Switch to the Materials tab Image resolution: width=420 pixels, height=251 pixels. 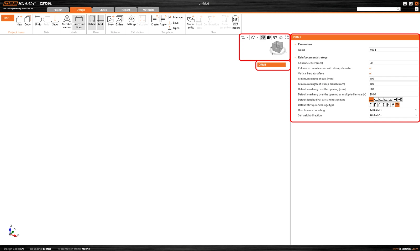point(148,10)
